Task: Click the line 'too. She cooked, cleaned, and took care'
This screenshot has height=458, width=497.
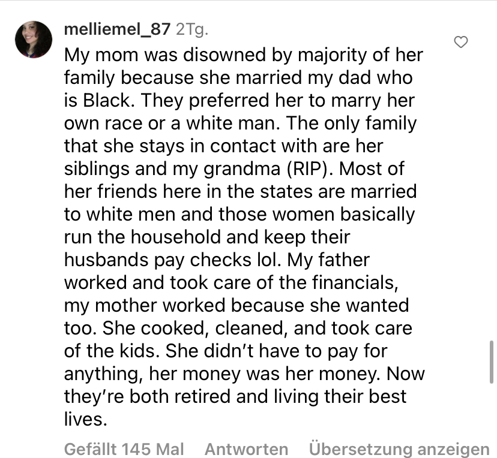Action: (238, 329)
